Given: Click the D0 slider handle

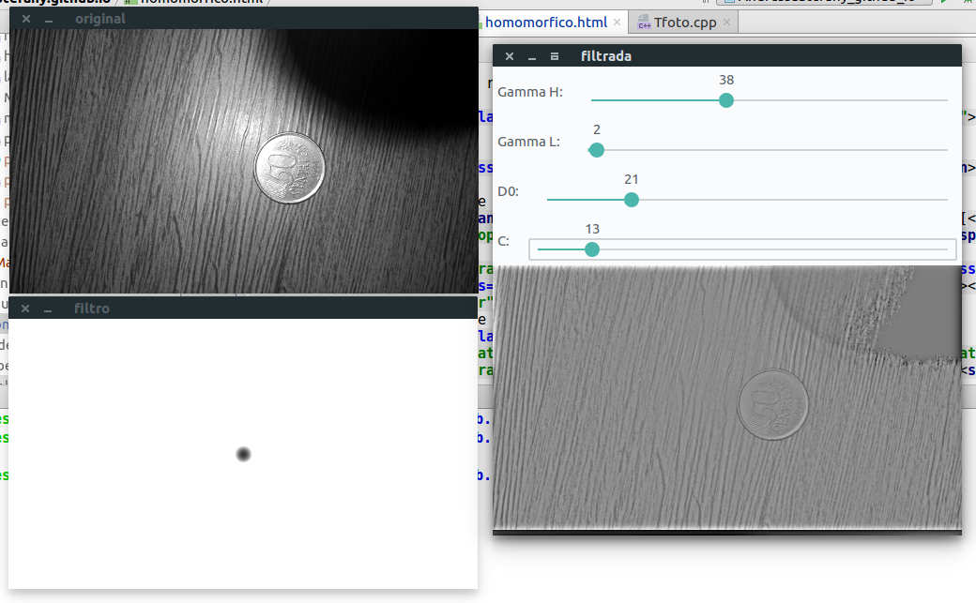Looking at the screenshot, I should 632,199.
